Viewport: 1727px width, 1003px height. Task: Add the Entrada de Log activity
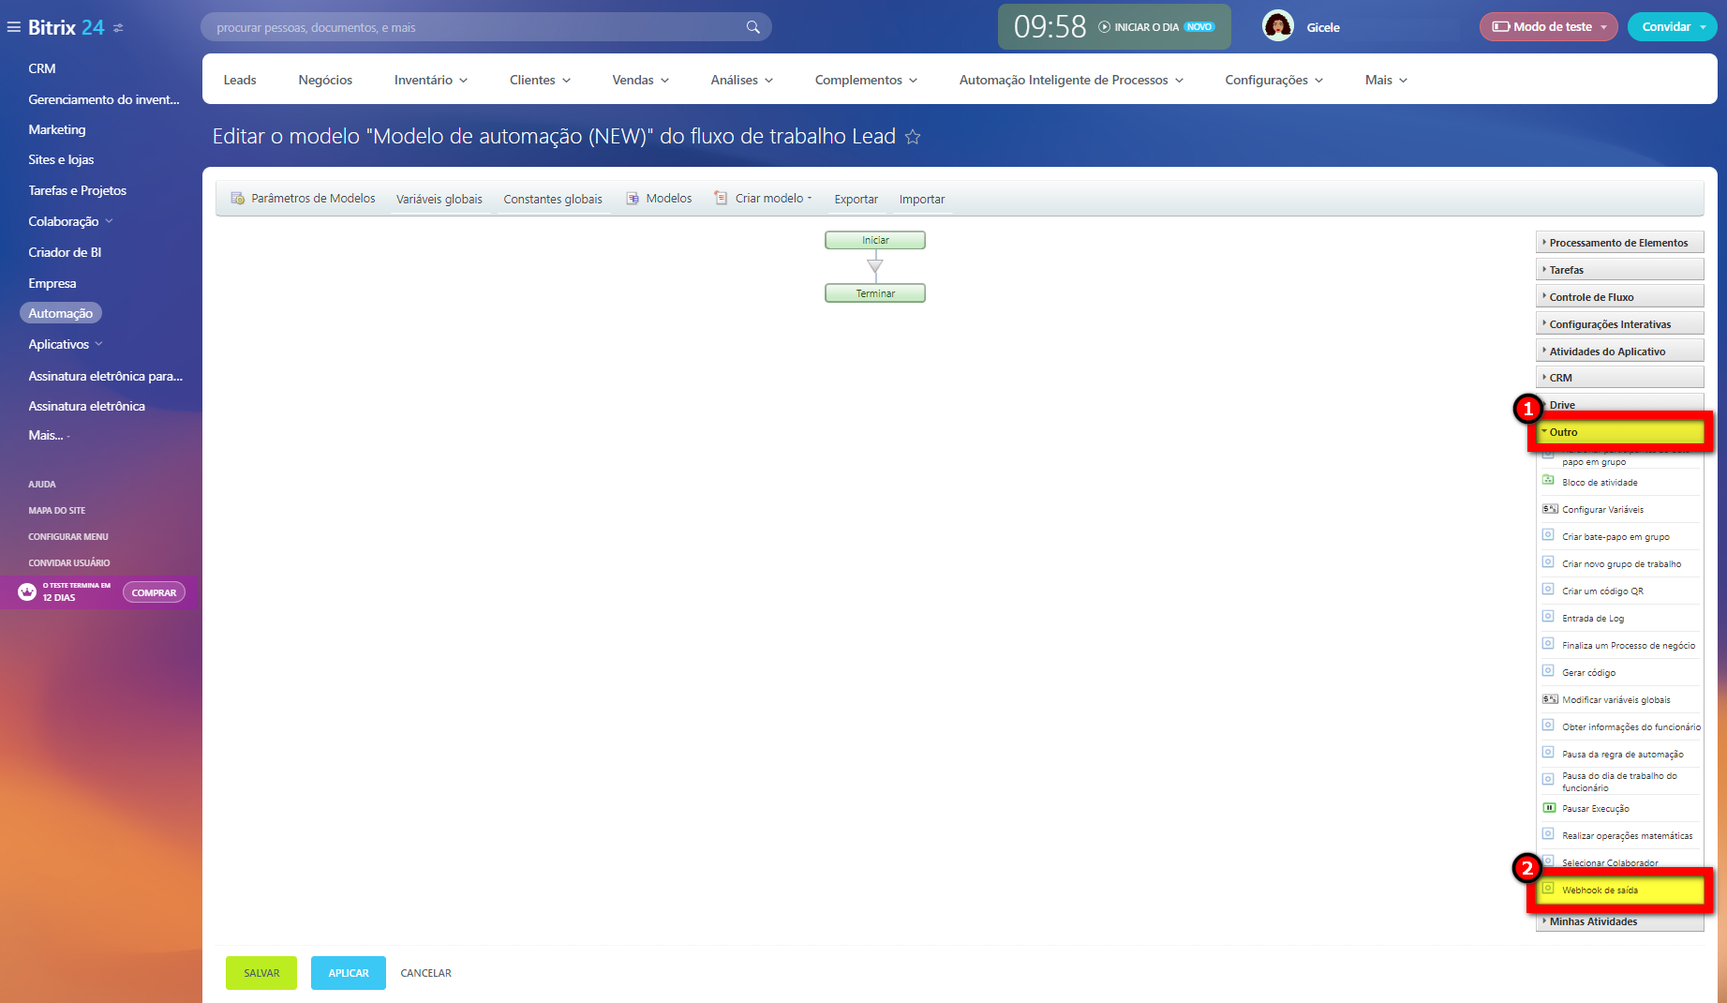point(1592,618)
